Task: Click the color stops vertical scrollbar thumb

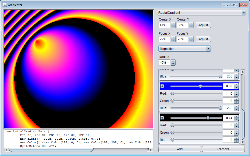Action: [x=242, y=124]
